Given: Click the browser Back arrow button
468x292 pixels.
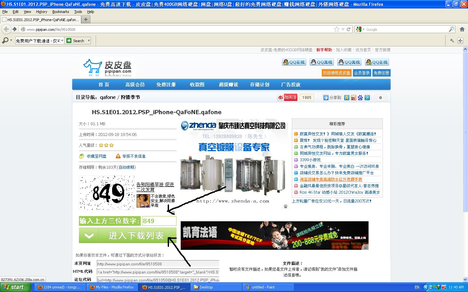Looking at the screenshot, I should (x=6, y=29).
